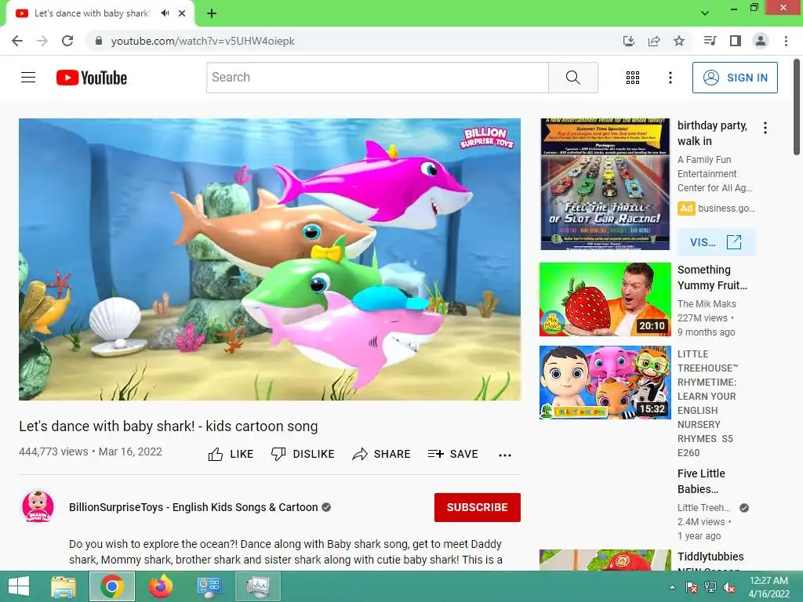The image size is (803, 602).
Task: Save video to a playlist
Action: (x=452, y=454)
